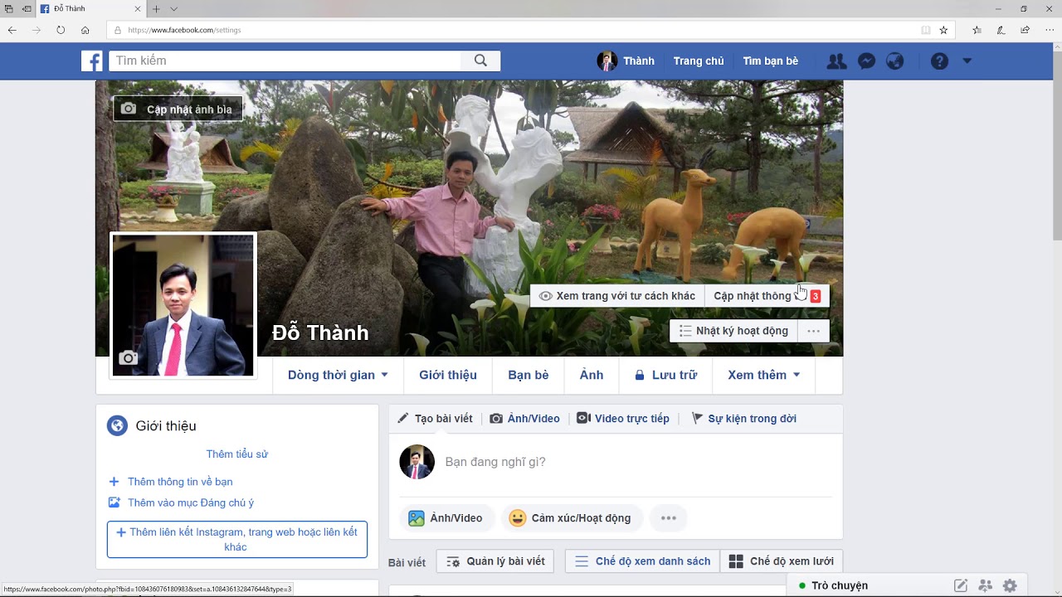This screenshot has width=1062, height=597.
Task: Open the Messenger icon in top bar
Action: tap(866, 61)
